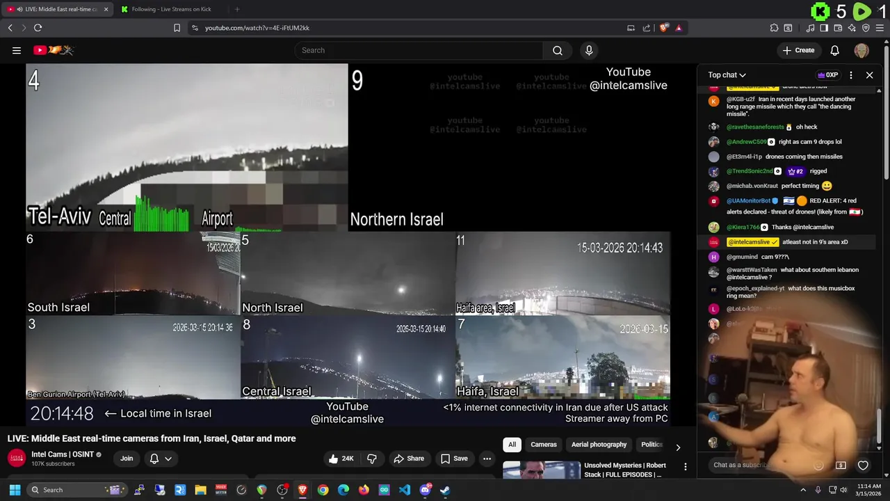This screenshot has width=890, height=501.
Task: Open the browser main hamburger menu
Action: pyautogui.click(x=880, y=28)
